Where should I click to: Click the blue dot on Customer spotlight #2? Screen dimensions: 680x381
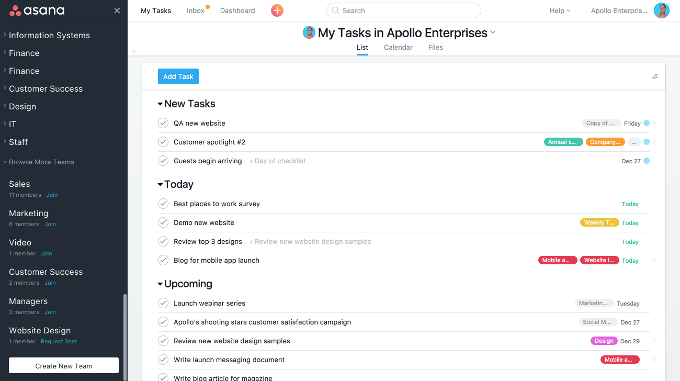point(647,142)
